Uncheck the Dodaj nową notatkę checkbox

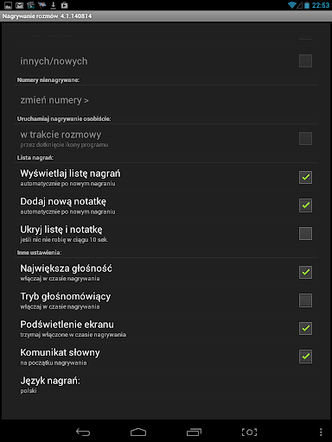(305, 205)
